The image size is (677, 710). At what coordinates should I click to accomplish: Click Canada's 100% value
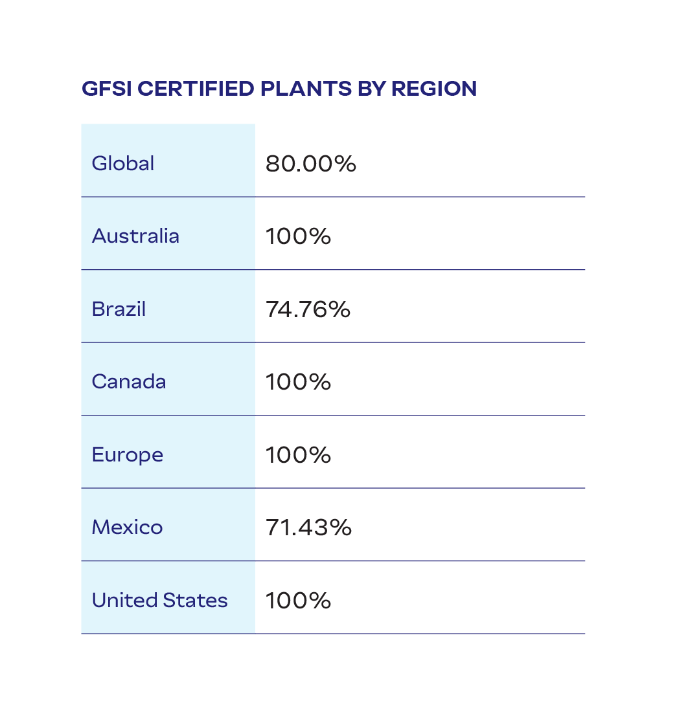click(298, 382)
